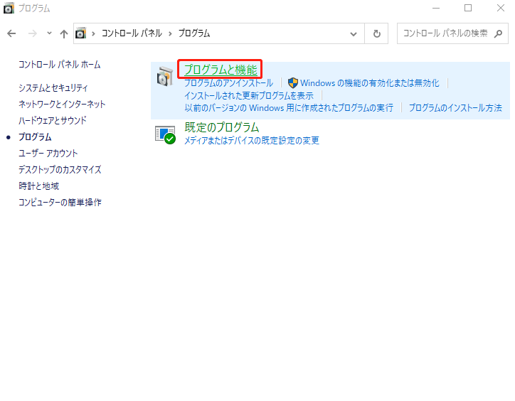The width and height of the screenshot is (515, 401).
Task: Expand the chevron before コントロール パネル breadcrumb
Action: coord(94,33)
